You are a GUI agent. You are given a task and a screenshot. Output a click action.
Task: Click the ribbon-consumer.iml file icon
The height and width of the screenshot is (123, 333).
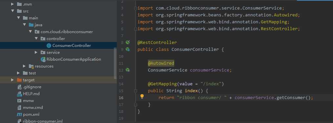pos(20,121)
